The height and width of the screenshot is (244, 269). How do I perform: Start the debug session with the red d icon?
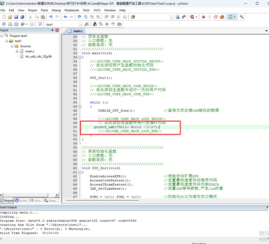pyautogui.click(x=192, y=17)
